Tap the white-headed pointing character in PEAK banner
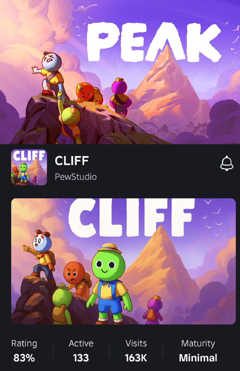The image size is (240, 371). 49,74
